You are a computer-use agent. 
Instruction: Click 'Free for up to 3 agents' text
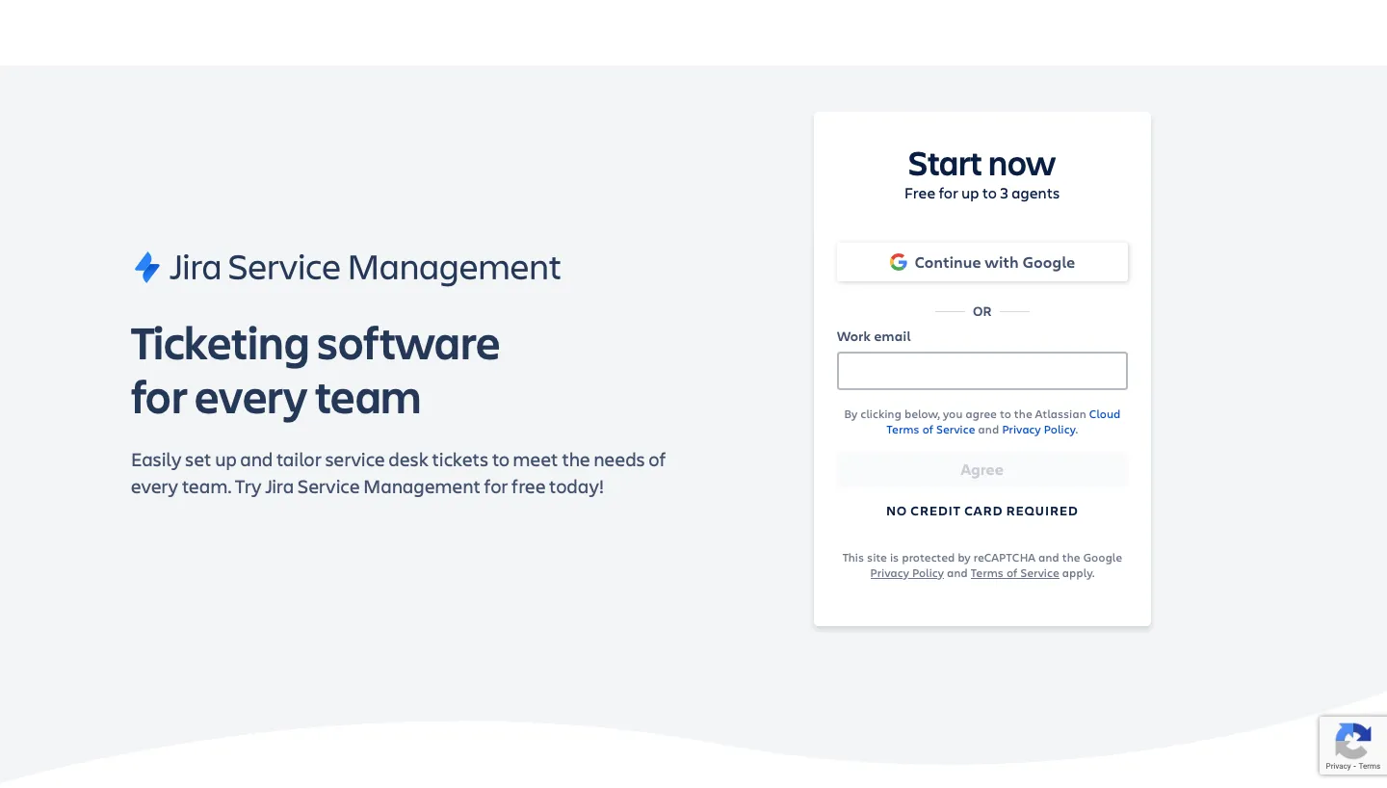click(981, 194)
